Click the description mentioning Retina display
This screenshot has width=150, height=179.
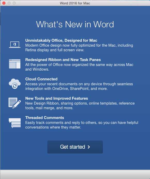(x=79, y=48)
